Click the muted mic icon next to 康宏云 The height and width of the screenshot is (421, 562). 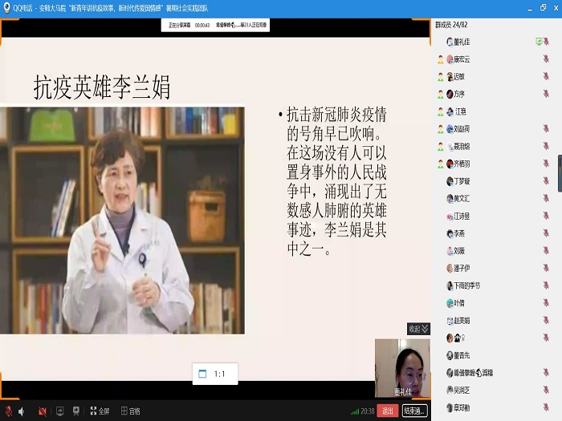click(546, 59)
